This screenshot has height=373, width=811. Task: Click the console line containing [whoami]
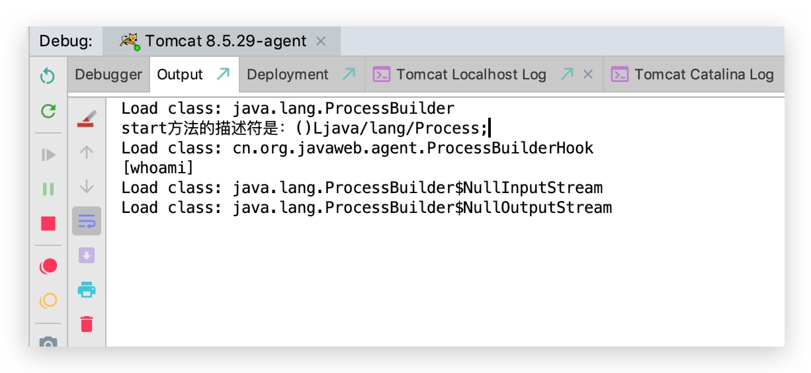[x=157, y=168]
